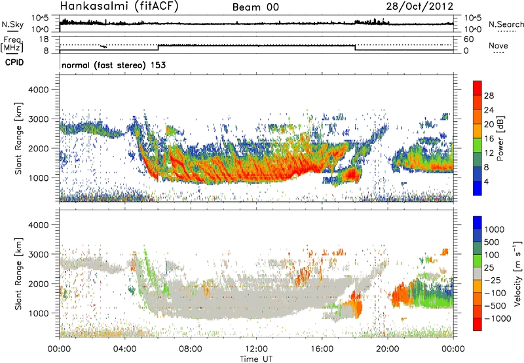This screenshot has height=363, width=524.
Task: Click the 'Slant Range [km]' label of velocity panel
Action: point(18,274)
